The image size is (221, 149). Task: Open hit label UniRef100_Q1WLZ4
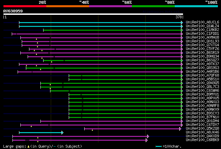pos(202,26)
